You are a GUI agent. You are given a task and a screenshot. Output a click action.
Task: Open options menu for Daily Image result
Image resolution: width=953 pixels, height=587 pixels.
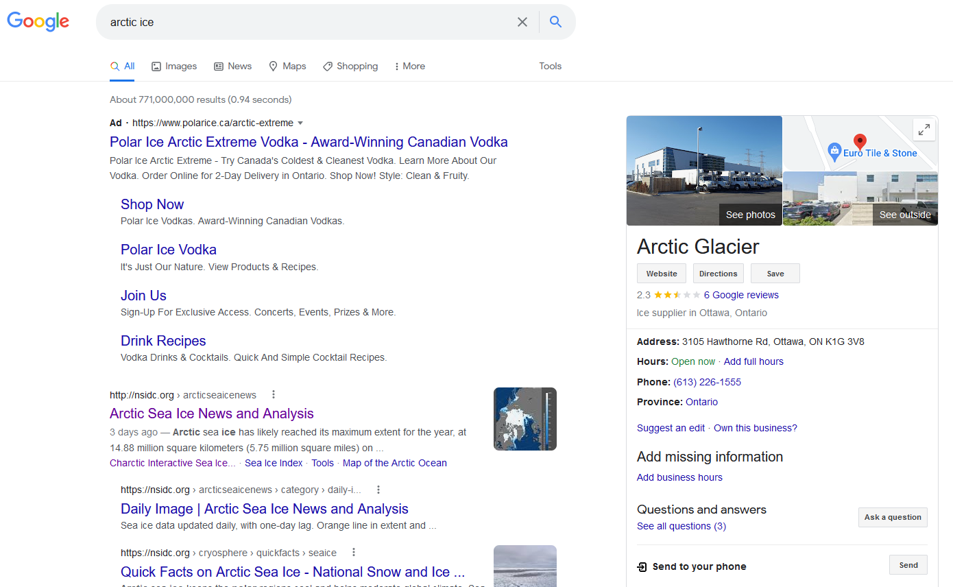coord(378,490)
